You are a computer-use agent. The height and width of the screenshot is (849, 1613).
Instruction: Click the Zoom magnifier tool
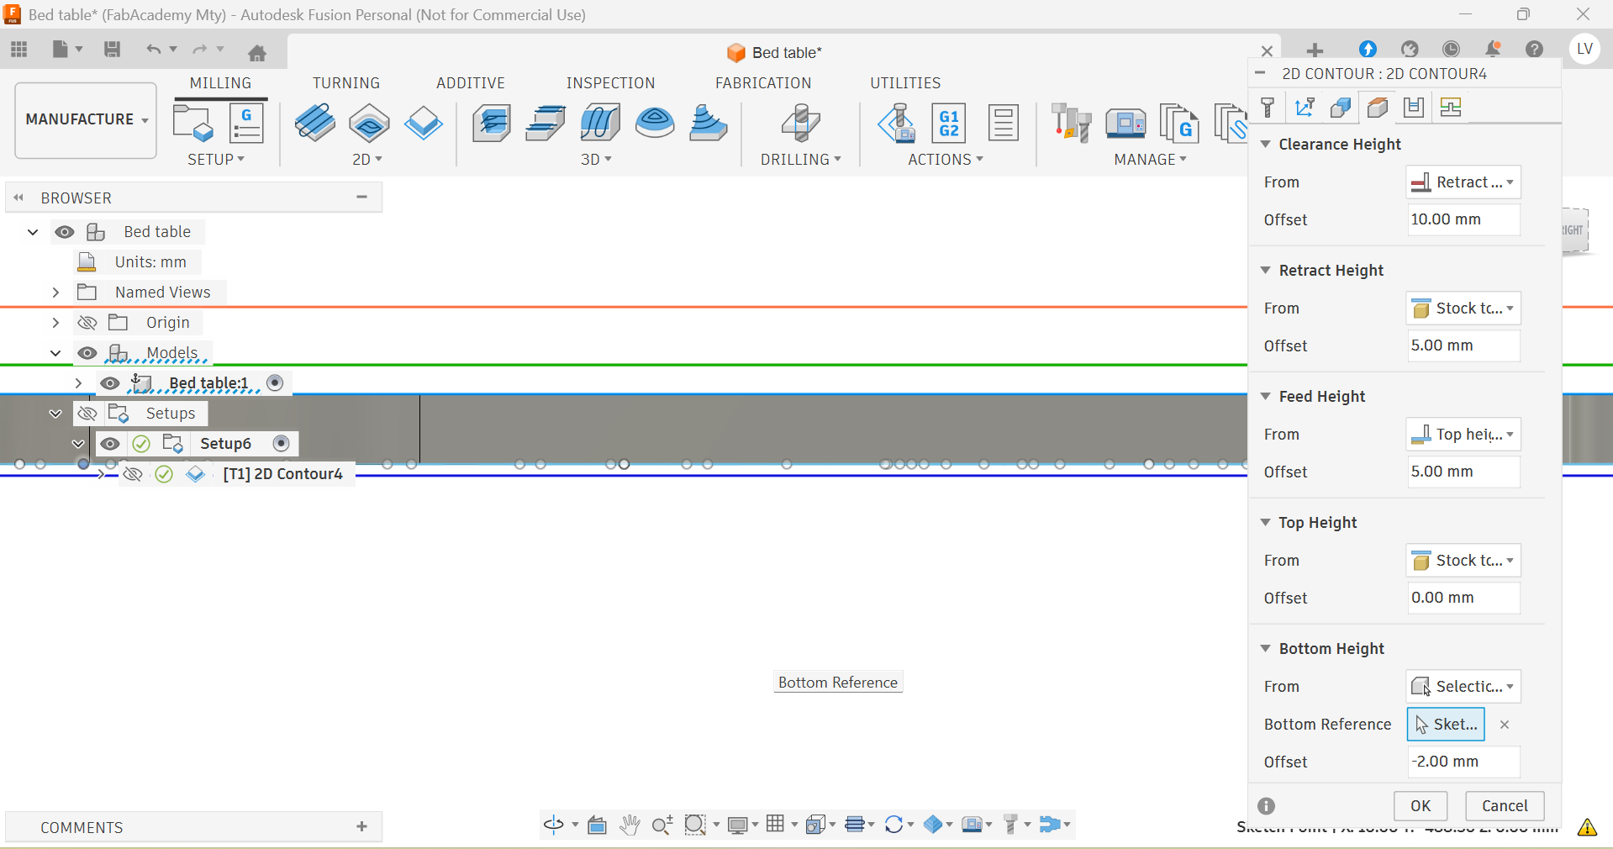[x=662, y=825]
